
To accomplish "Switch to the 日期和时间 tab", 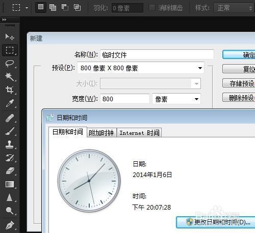I will tap(68, 132).
